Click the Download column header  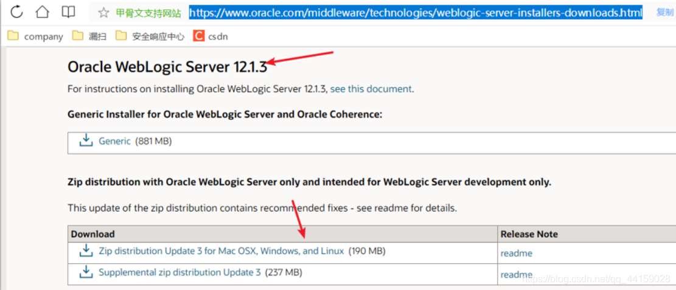[x=92, y=234]
